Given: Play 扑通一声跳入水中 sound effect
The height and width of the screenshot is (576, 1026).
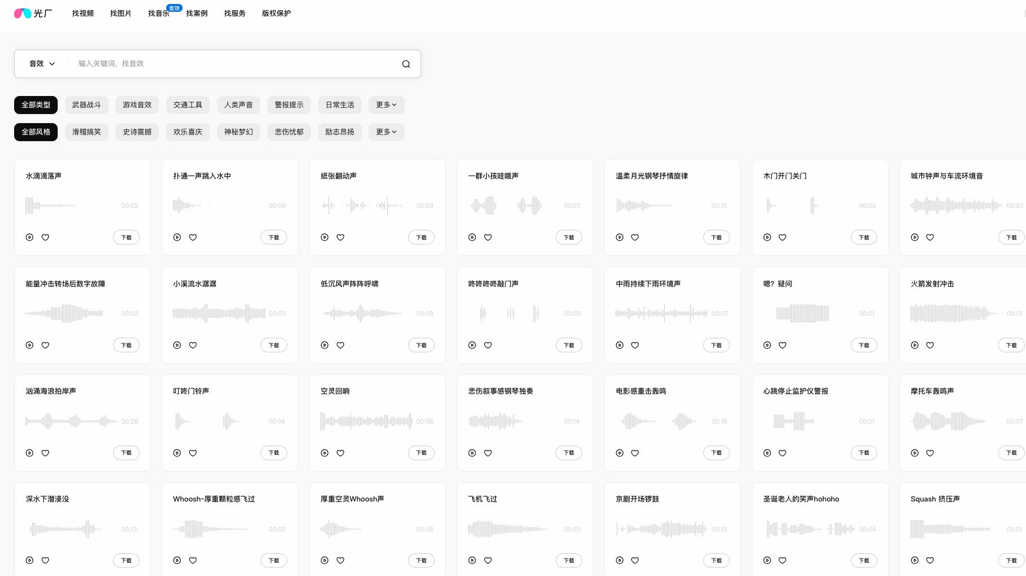Looking at the screenshot, I should 177,237.
